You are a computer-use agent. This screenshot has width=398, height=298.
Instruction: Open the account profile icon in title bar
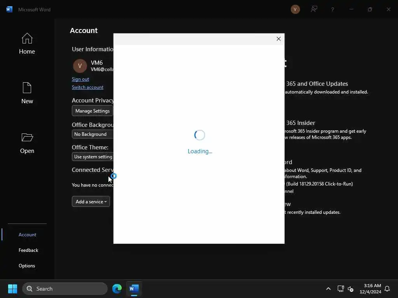click(295, 9)
